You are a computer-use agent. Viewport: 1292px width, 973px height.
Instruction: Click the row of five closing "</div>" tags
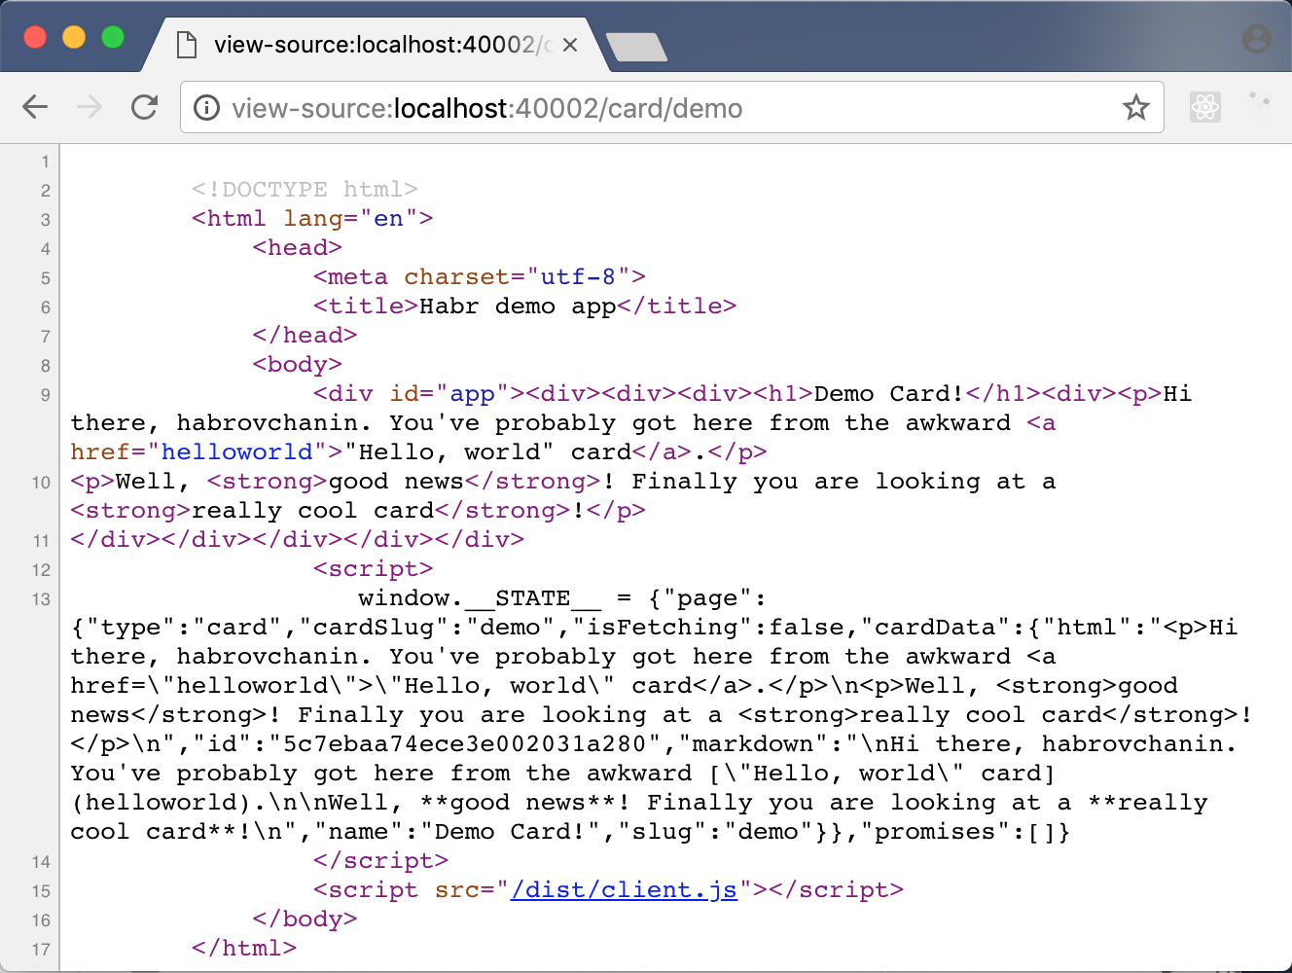tap(298, 540)
